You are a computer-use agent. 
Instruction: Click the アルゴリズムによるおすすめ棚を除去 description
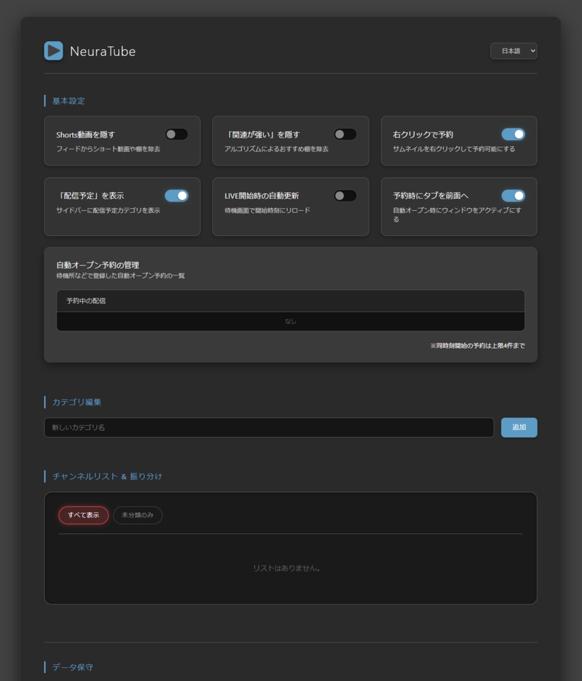point(276,149)
